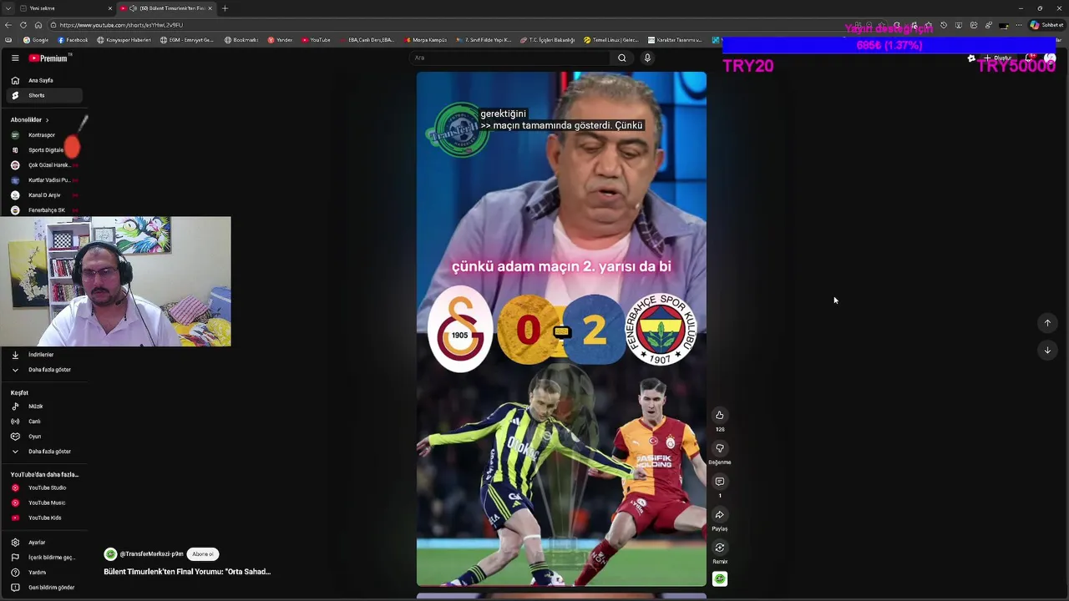This screenshot has height=601, width=1069.
Task: Open İçerik bildirme geçmişi flag item
Action: pos(43,558)
